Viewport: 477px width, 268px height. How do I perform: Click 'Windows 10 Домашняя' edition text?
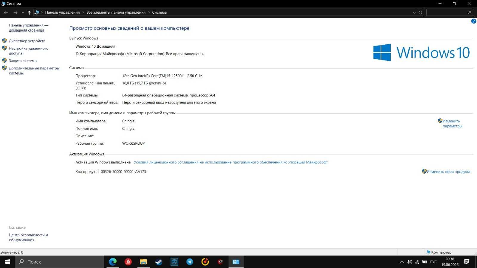coord(95,46)
